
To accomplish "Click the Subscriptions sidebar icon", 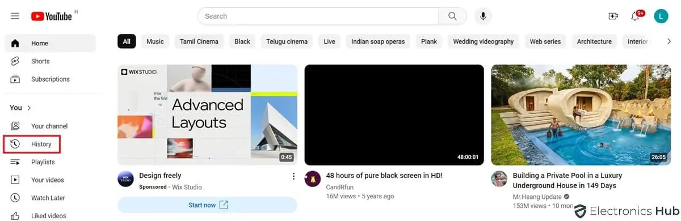I will [x=15, y=79].
